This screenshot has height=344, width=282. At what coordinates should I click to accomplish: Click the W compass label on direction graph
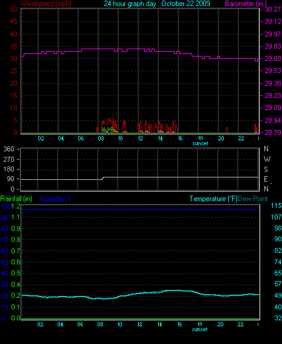(267, 159)
